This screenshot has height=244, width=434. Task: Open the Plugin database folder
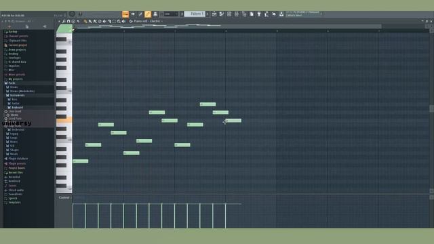tap(18, 159)
